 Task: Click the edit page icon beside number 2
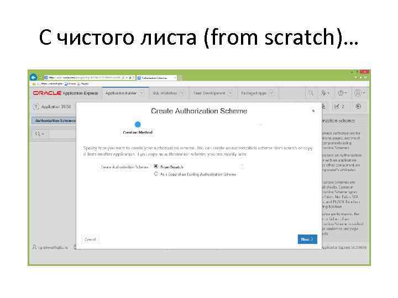coord(339,107)
